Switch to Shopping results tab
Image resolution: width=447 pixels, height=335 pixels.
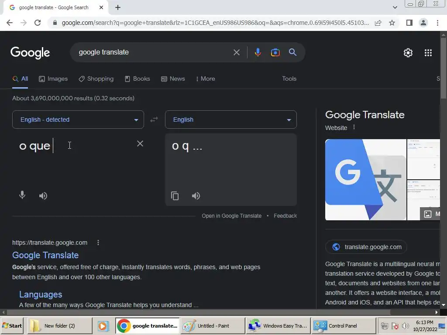click(x=96, y=79)
